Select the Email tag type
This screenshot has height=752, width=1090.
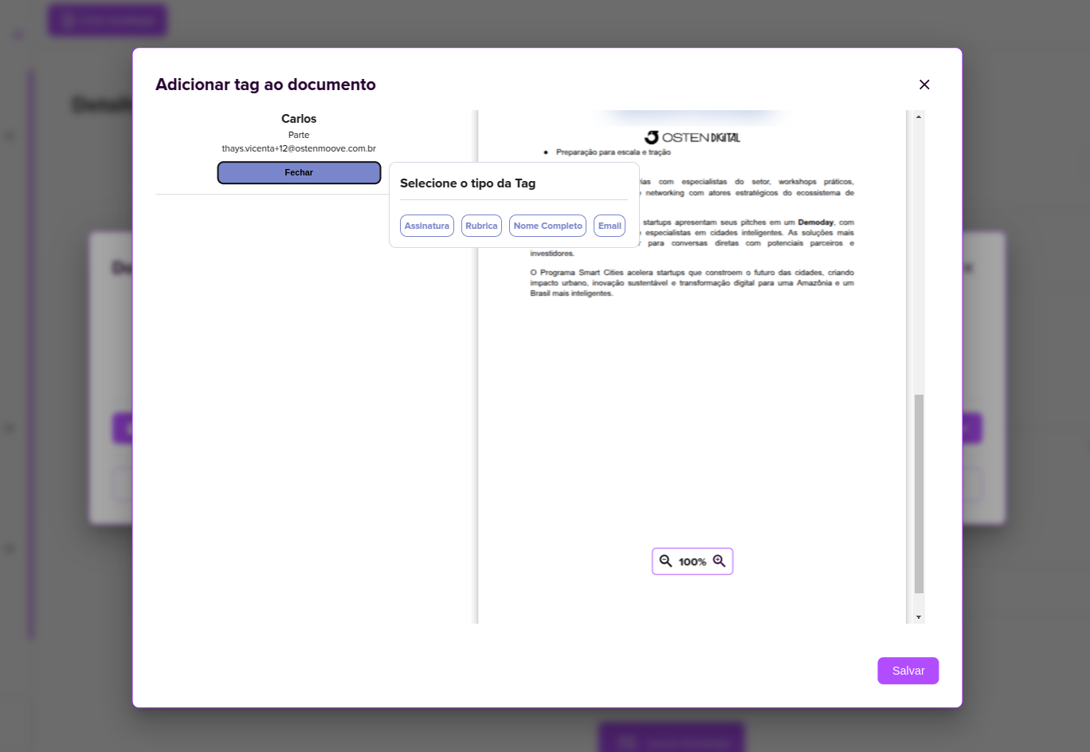(610, 226)
